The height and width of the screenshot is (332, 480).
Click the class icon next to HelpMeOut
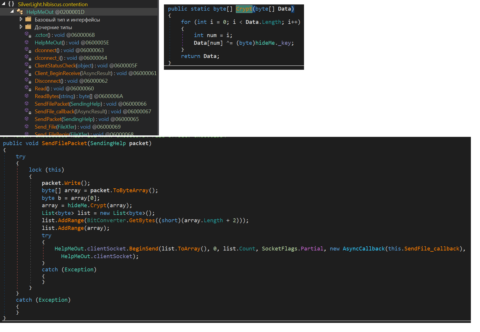(x=20, y=12)
